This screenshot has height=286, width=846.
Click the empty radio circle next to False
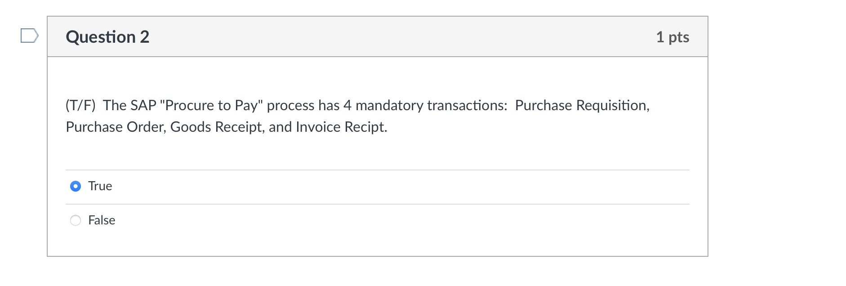[x=76, y=220]
